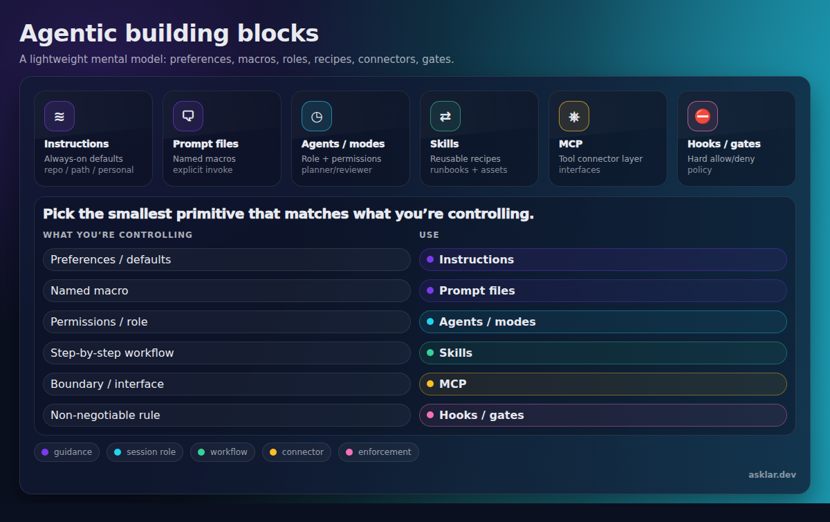The image size is (830, 522).
Task: Click the yellow dot in MCP row
Action: coord(430,384)
